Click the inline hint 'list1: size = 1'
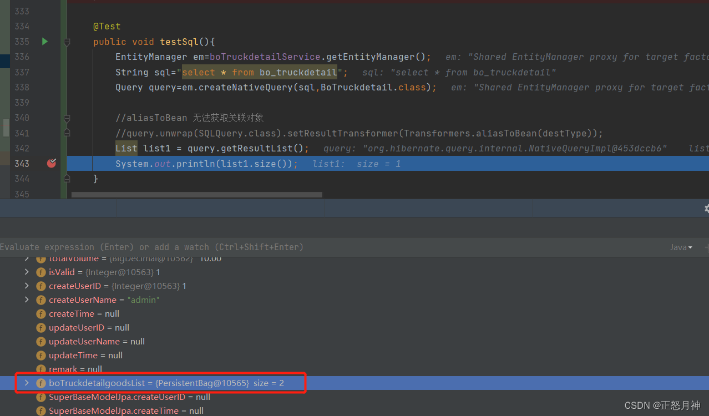The width and height of the screenshot is (709, 416). coord(356,164)
